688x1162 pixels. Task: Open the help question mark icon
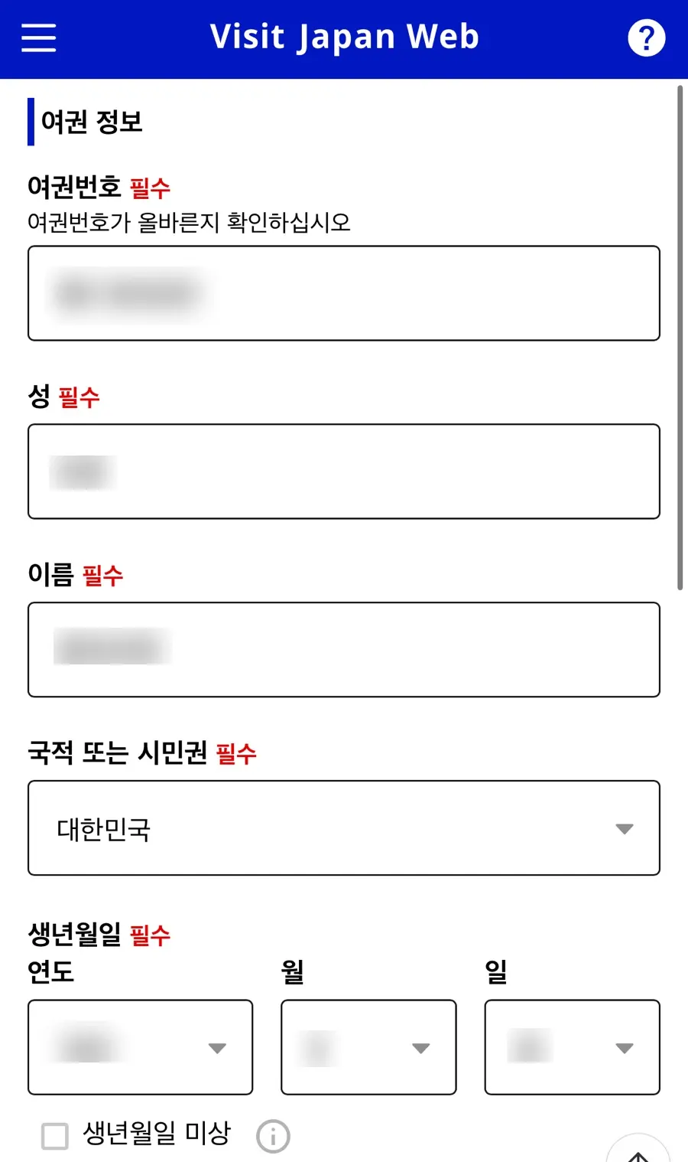coord(647,38)
